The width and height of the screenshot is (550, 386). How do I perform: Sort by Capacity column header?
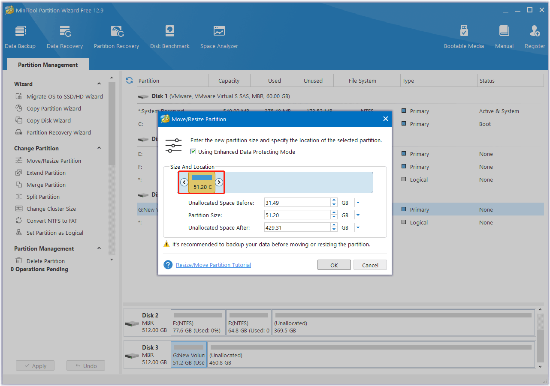[229, 81]
